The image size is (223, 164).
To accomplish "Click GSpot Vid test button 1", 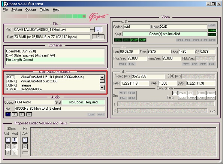I will point(8,140).
